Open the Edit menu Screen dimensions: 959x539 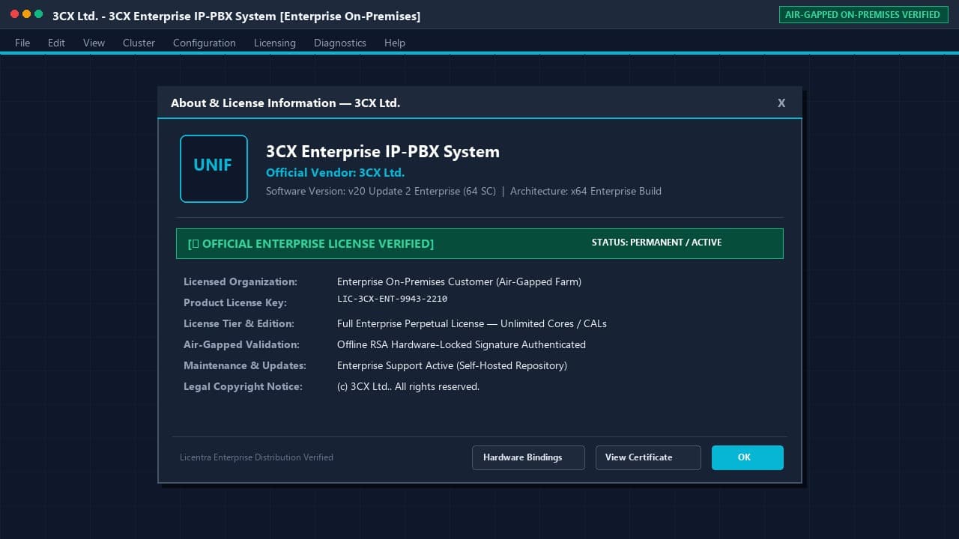(56, 43)
